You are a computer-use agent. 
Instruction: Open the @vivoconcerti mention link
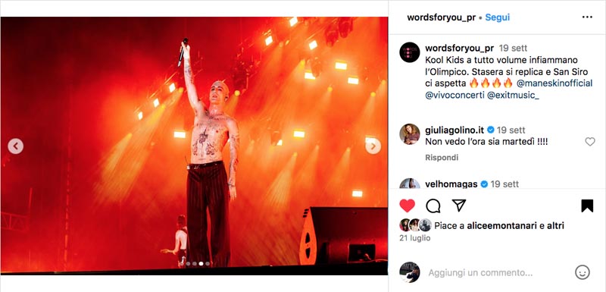[454, 96]
